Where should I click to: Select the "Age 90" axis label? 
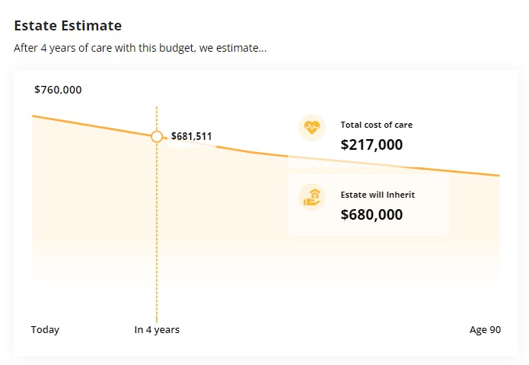coord(485,330)
